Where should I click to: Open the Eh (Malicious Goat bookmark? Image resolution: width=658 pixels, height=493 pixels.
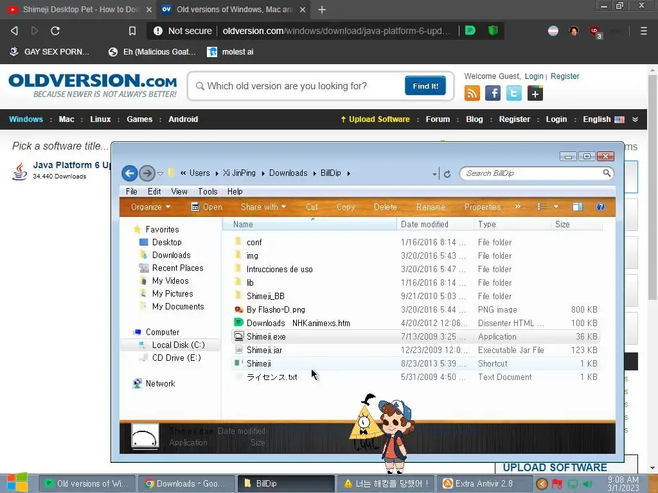pos(152,52)
